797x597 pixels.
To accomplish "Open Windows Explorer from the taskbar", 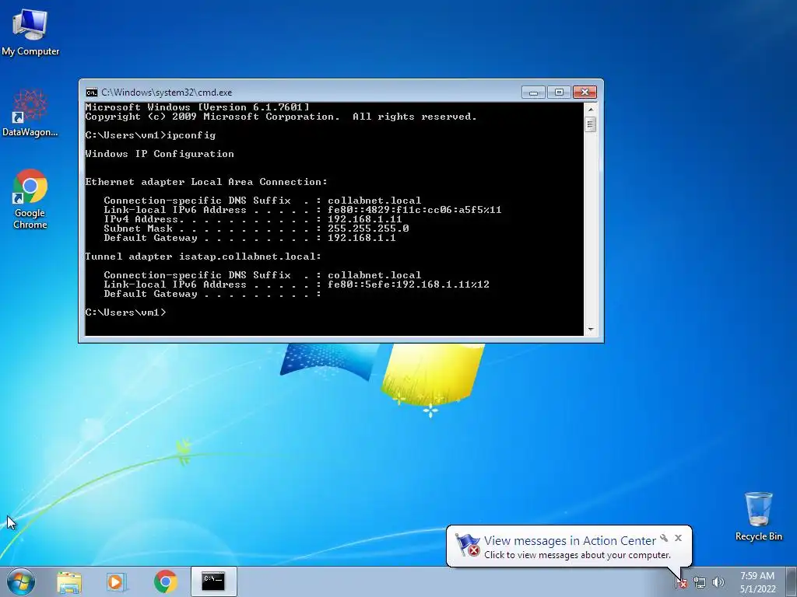I will coord(69,581).
